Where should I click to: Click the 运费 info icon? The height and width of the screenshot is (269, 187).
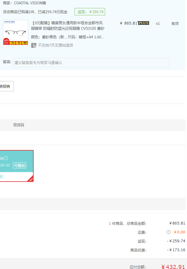pos(168,232)
